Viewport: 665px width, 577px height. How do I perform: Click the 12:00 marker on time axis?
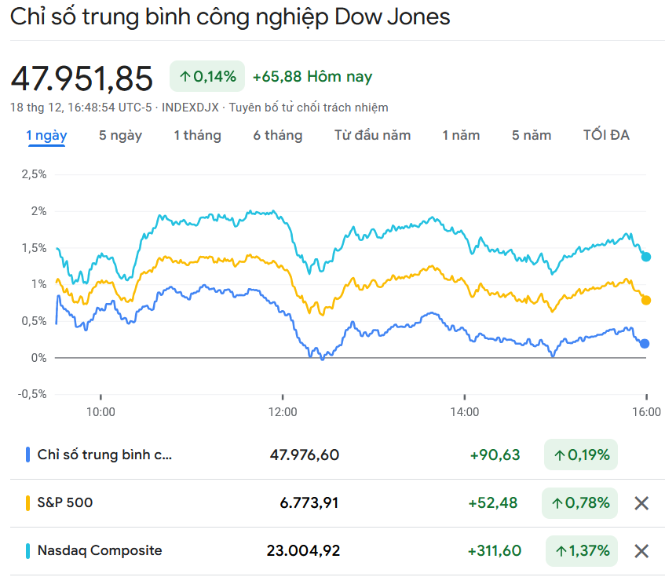283,411
